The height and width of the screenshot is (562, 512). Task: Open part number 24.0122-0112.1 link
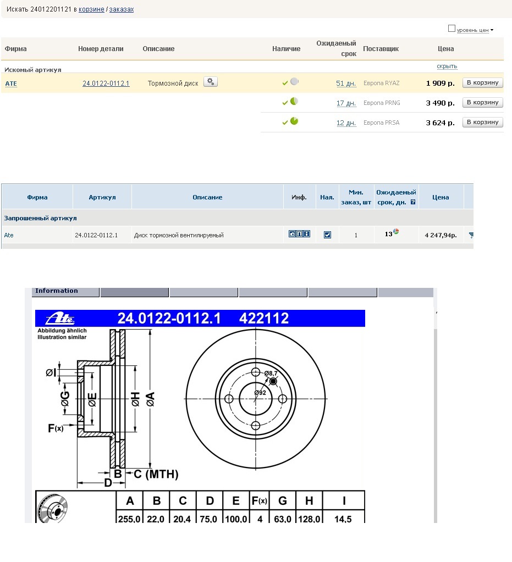106,84
